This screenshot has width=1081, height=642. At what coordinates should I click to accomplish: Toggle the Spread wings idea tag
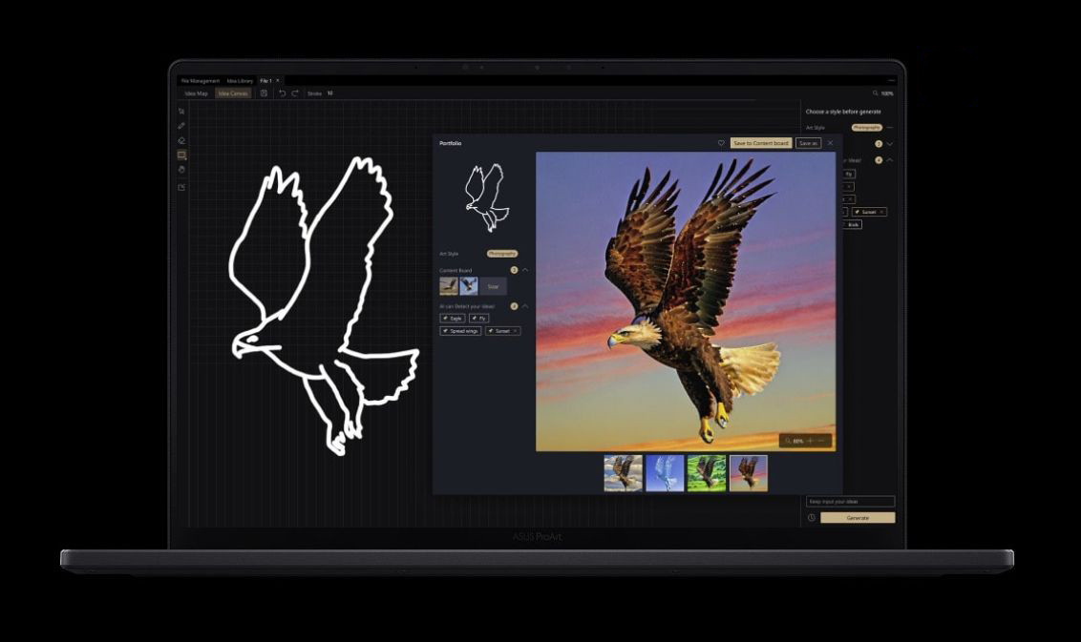tap(460, 331)
